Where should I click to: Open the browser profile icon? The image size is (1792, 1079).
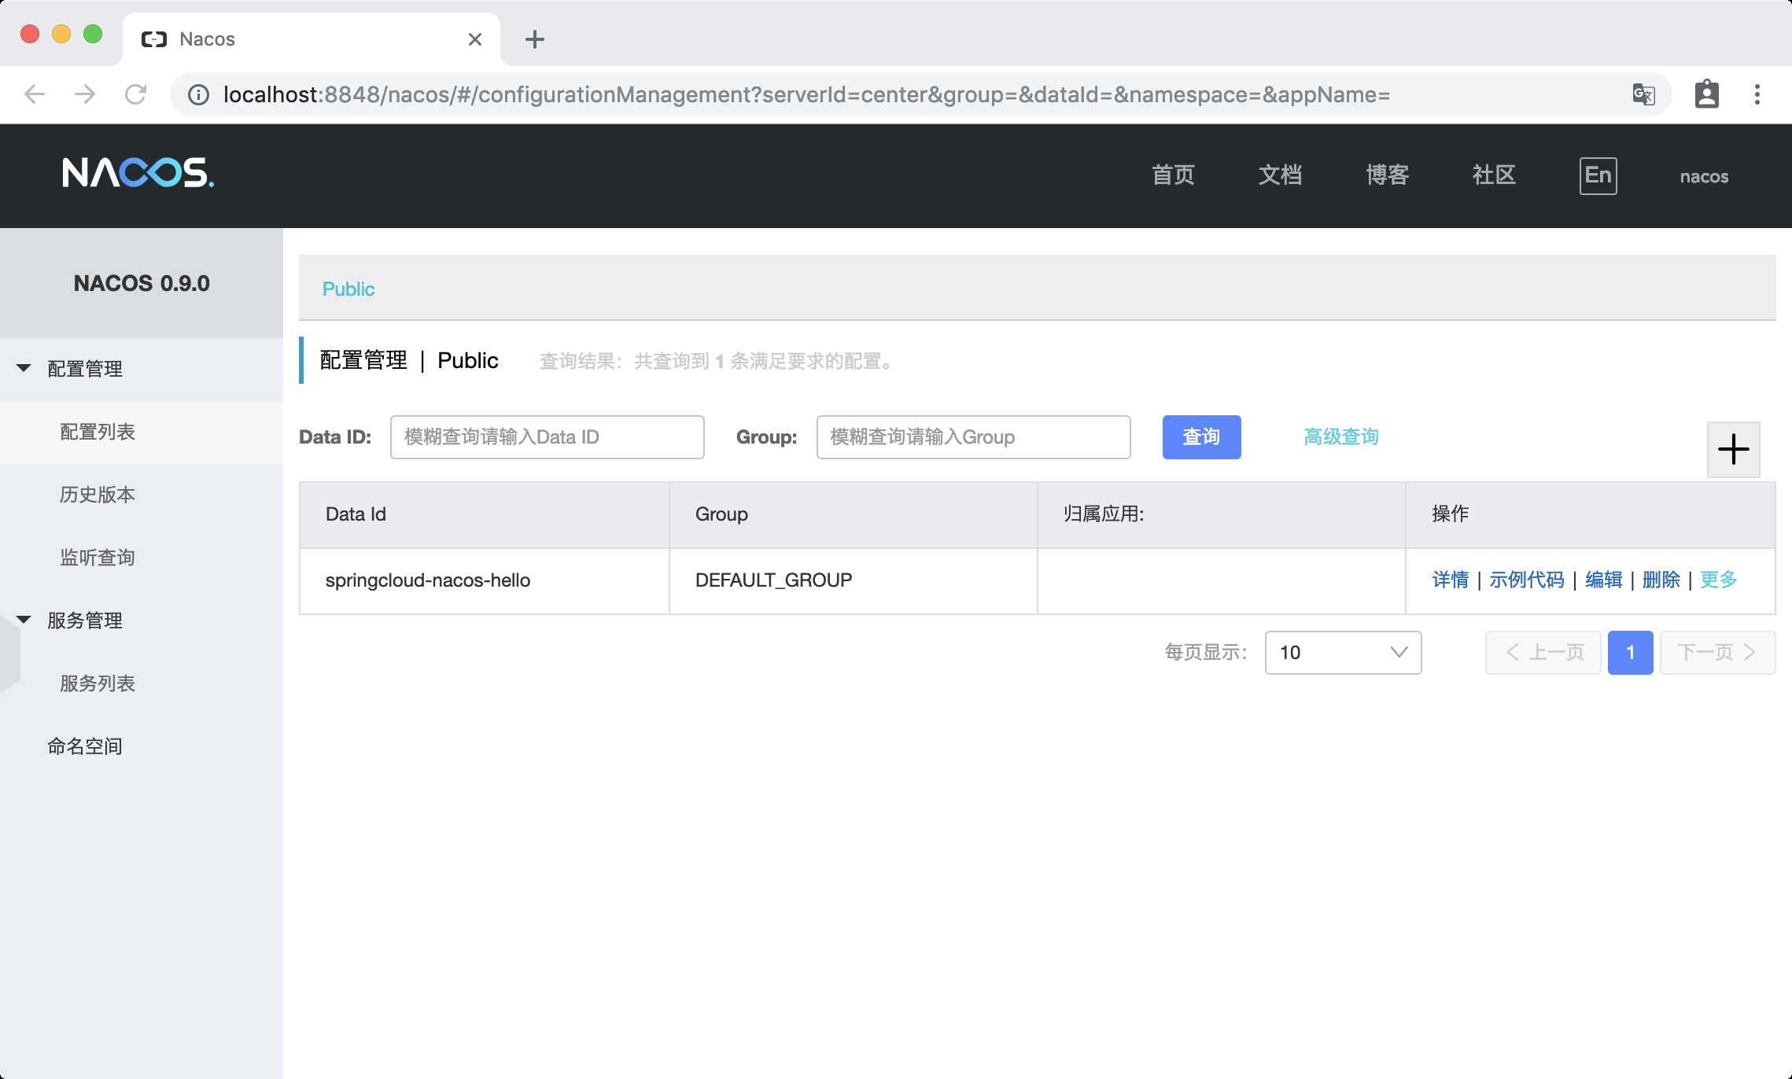1706,95
